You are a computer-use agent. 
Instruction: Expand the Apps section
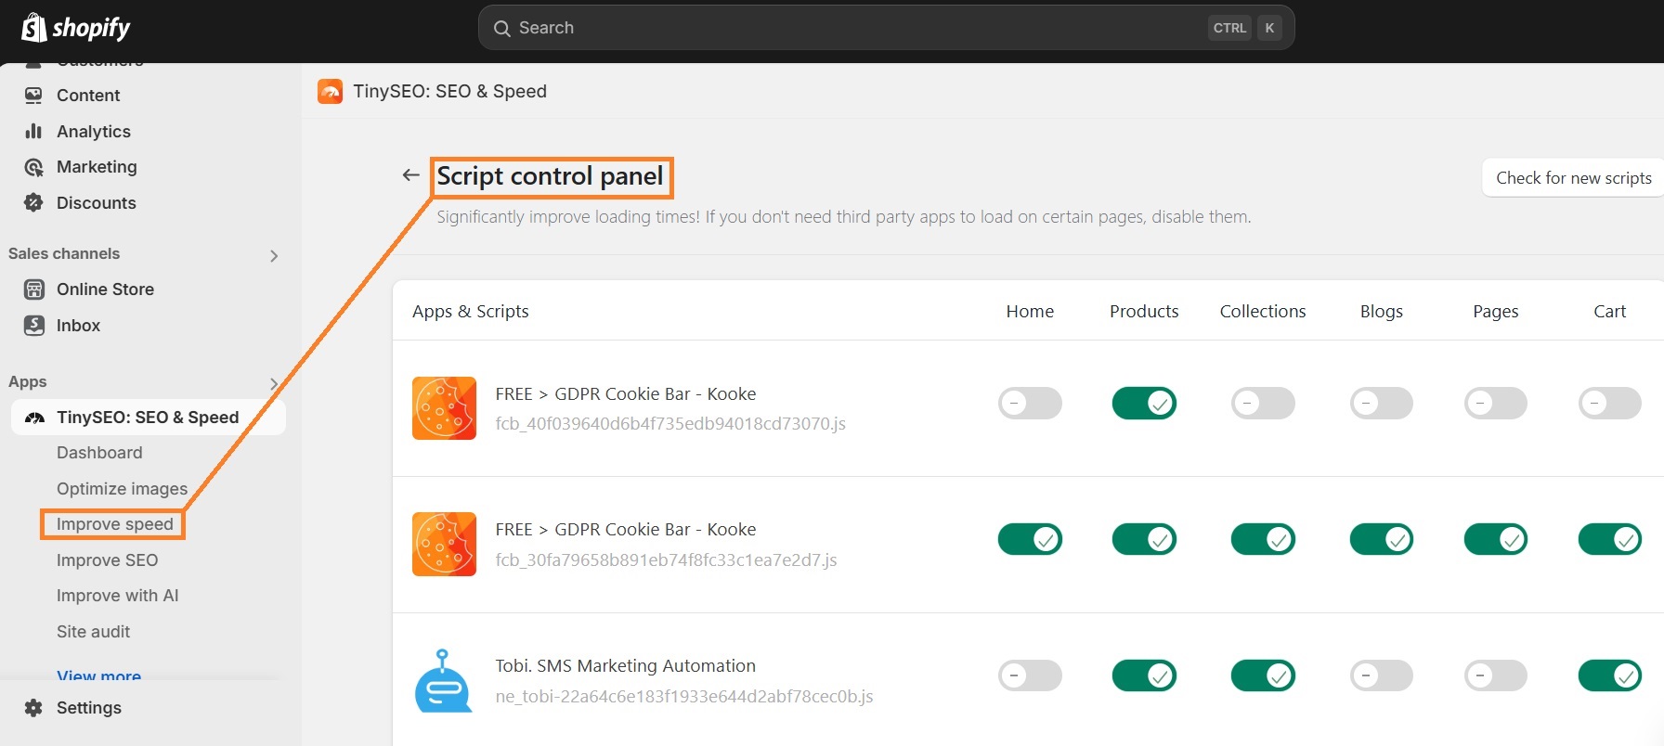(x=274, y=383)
